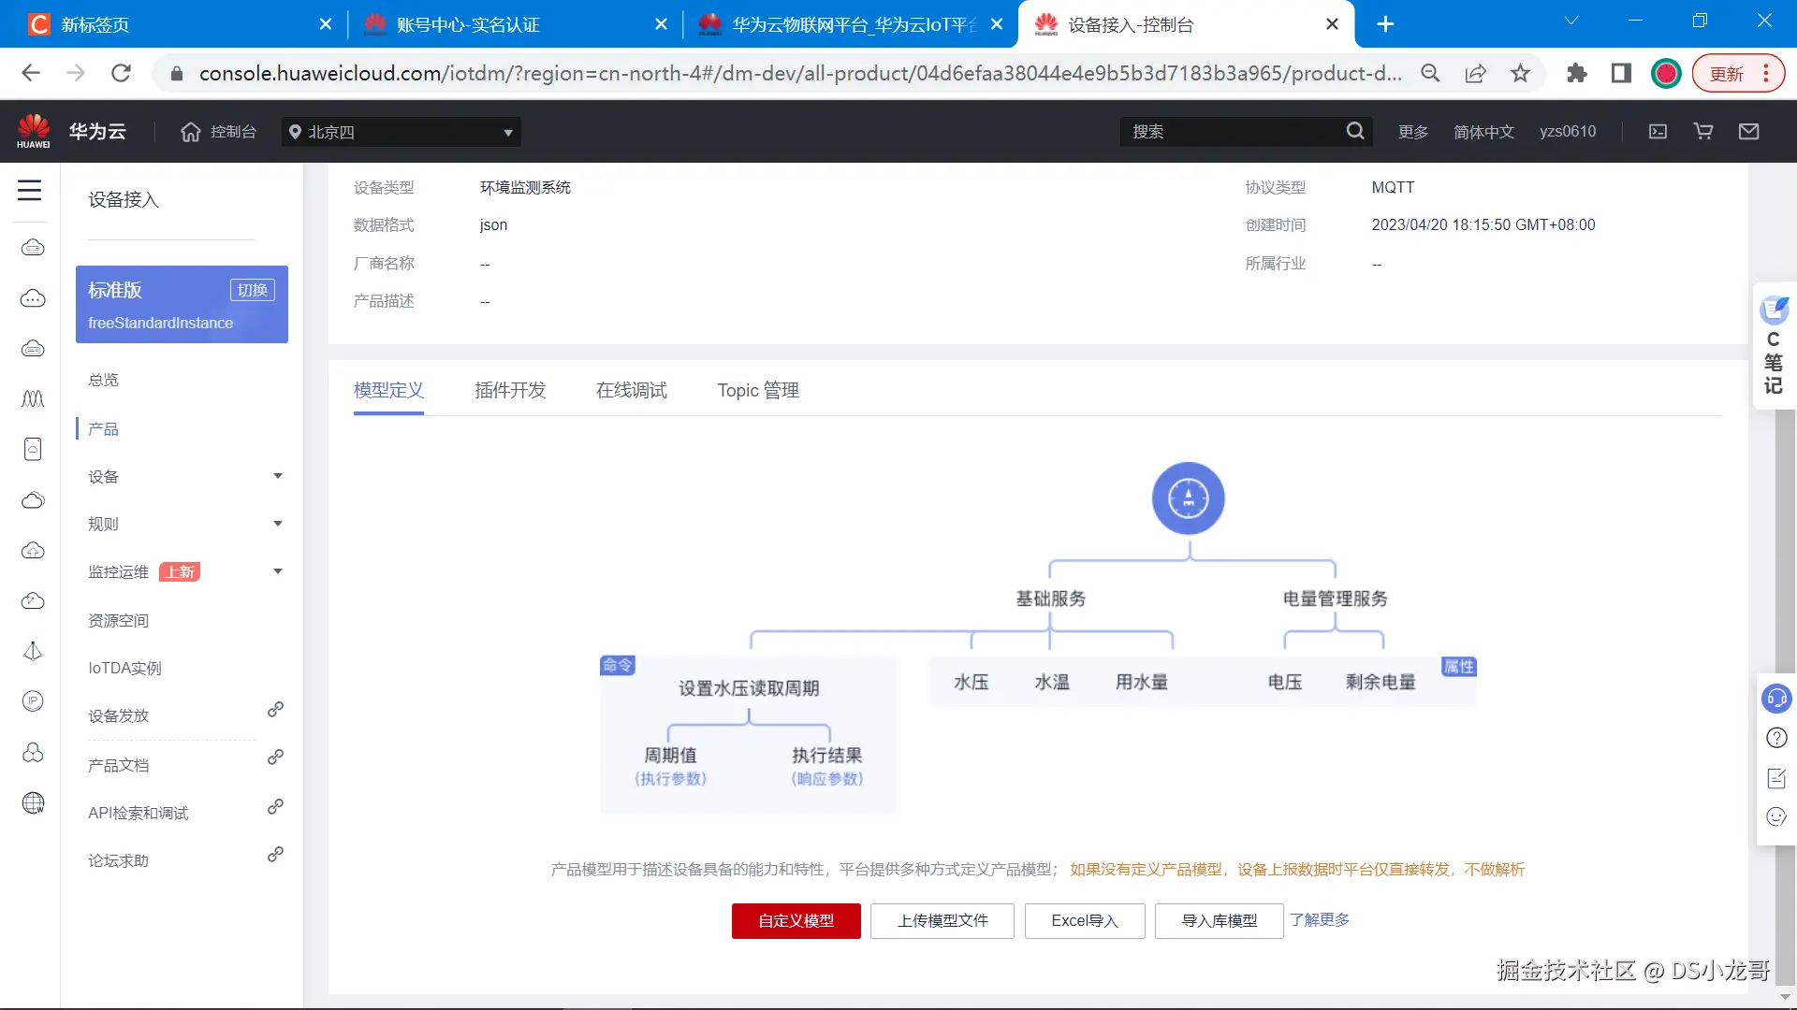Click the 上传模型文件 button
Screen dimensions: 1797x1010
pyautogui.click(x=942, y=921)
